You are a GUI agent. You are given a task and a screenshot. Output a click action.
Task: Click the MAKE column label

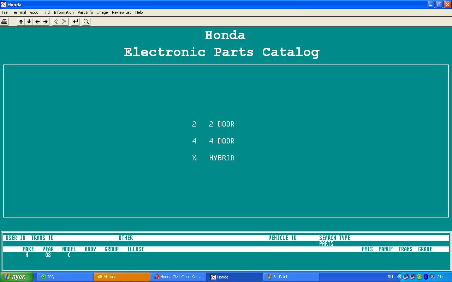pyautogui.click(x=28, y=249)
